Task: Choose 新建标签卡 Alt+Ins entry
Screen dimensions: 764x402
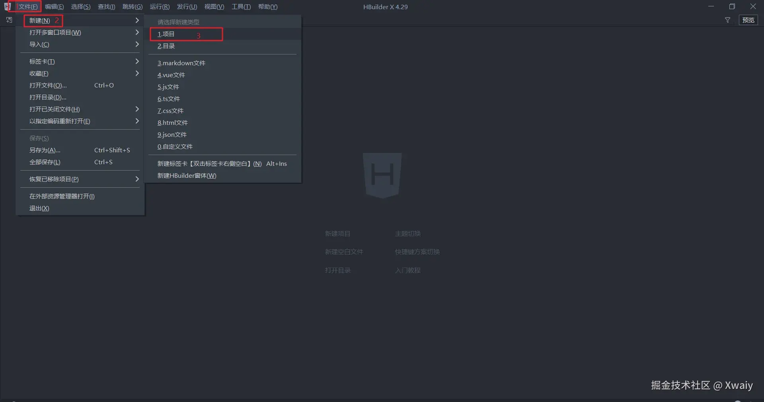Action: coord(222,163)
